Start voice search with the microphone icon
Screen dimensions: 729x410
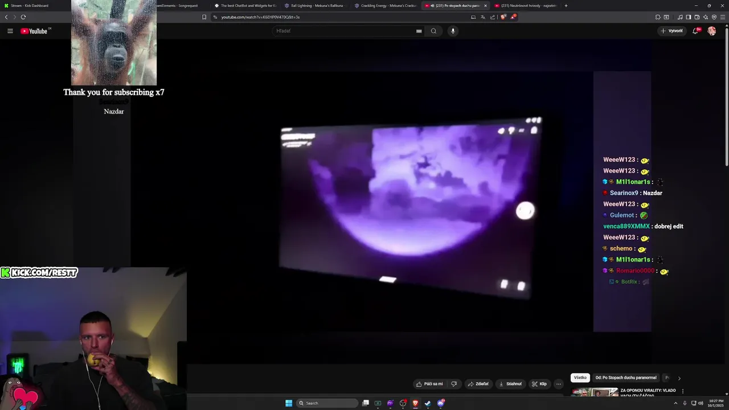(453, 31)
